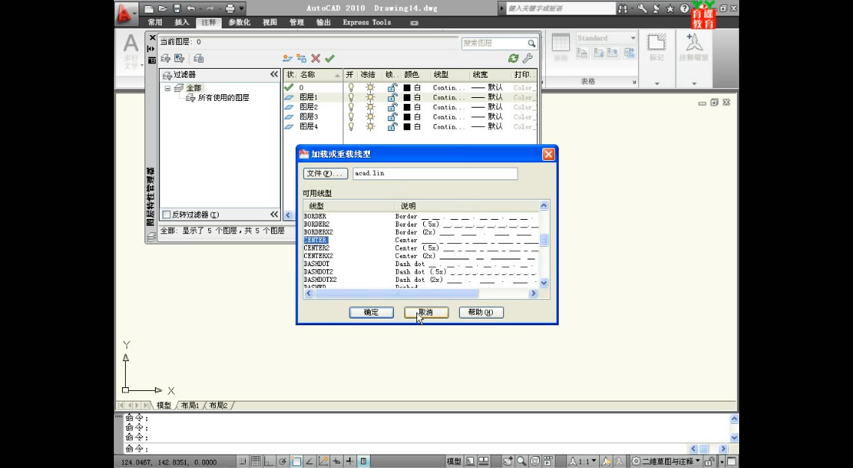
Task: Open the Standard table style dropdown
Action: point(633,38)
